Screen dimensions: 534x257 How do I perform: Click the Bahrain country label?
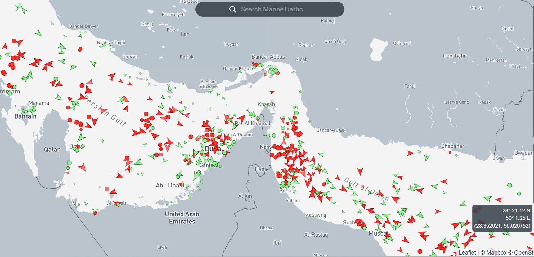(25, 116)
